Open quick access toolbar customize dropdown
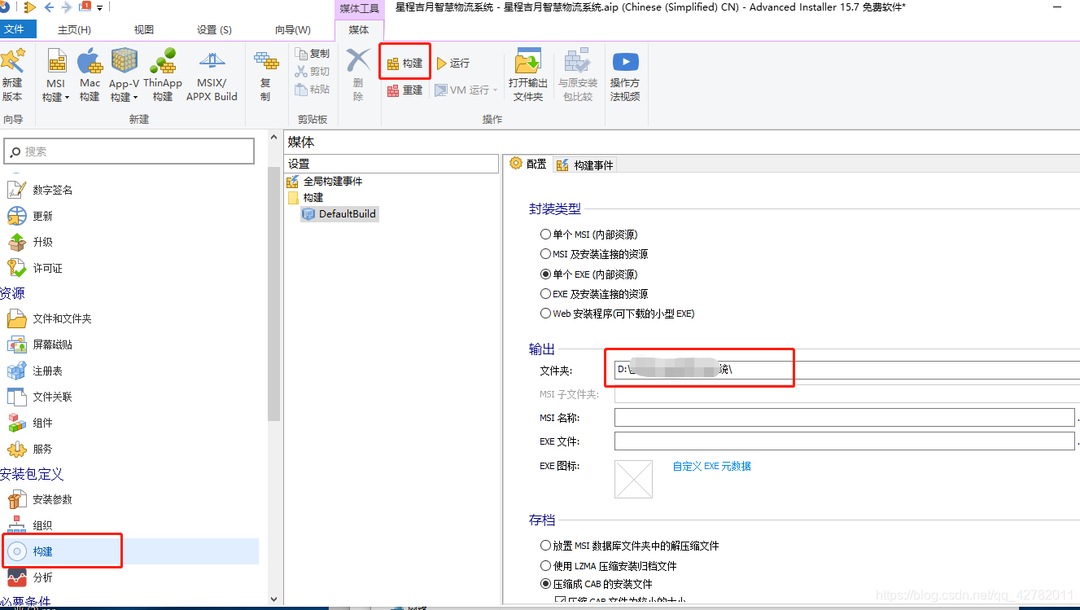Viewport: 1080px width, 610px height. point(99,7)
